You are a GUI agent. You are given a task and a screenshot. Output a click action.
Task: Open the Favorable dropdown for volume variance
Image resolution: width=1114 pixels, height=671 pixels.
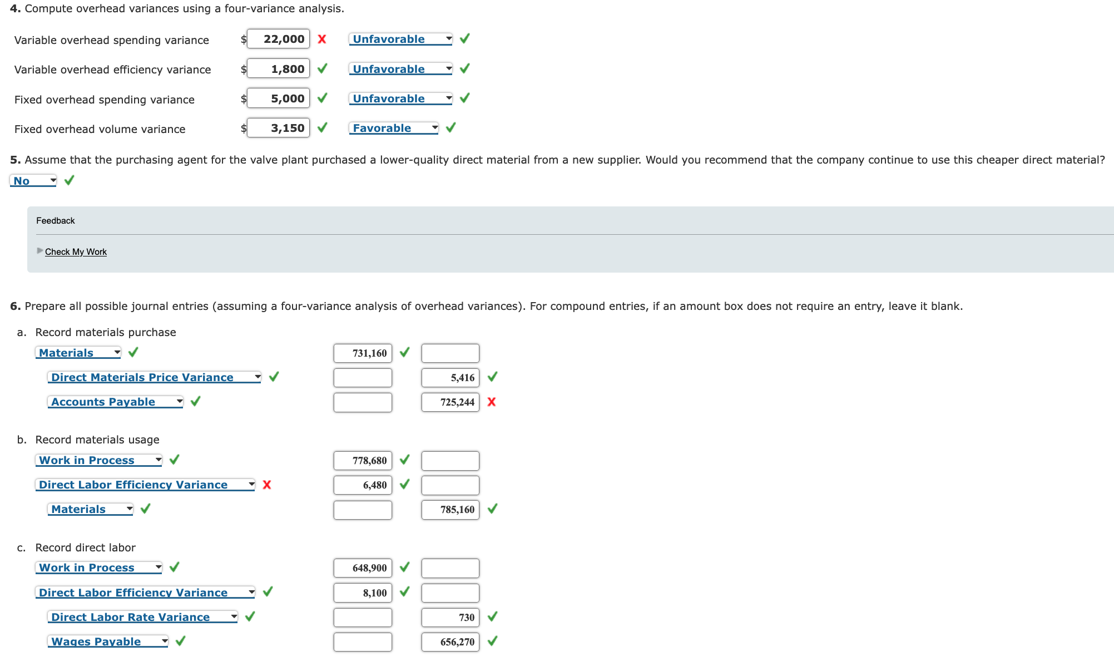[x=394, y=128]
